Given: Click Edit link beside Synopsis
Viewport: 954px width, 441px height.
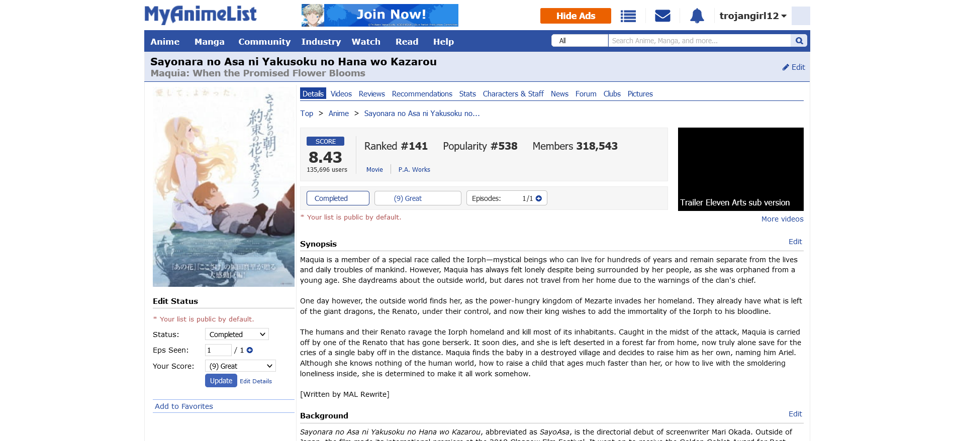Looking at the screenshot, I should tap(795, 242).
